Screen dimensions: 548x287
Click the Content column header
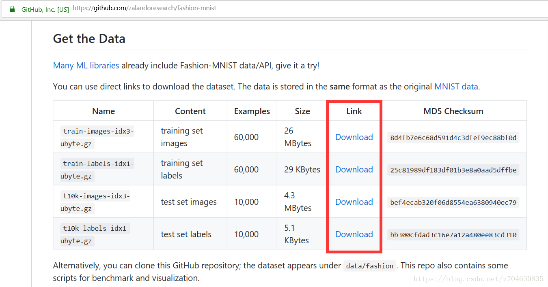(190, 111)
